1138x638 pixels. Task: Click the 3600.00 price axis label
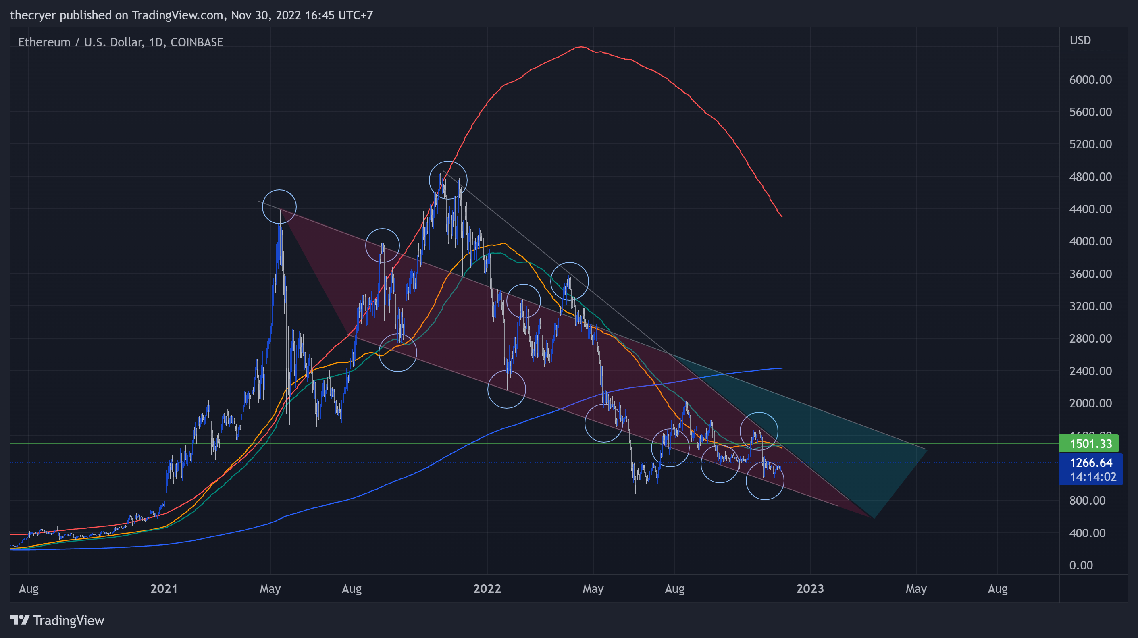click(x=1090, y=274)
